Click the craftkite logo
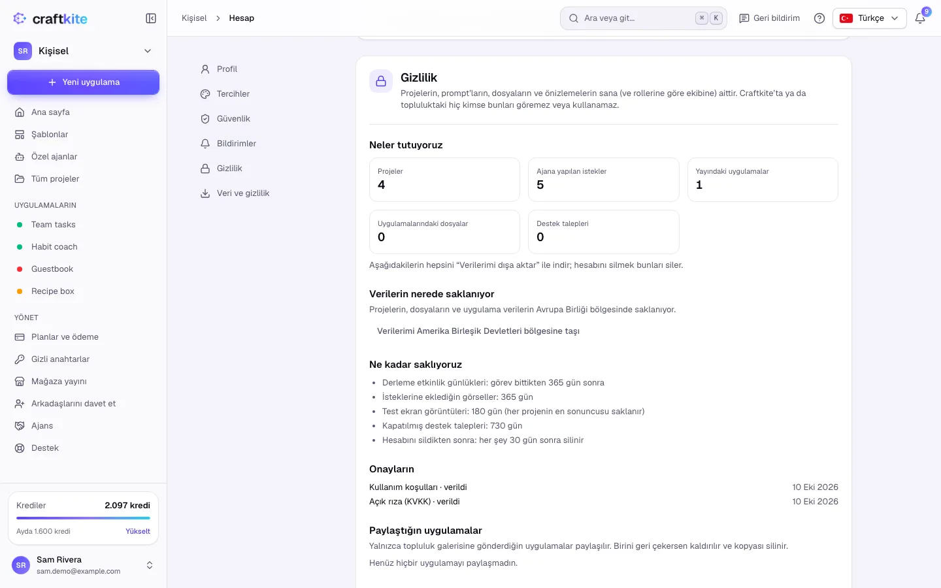The image size is (941, 588). coord(50,18)
